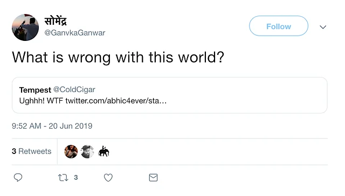Viewport: 345px width, 196px height.
Task: Click the retweet count number beside arrows
Action: (76, 177)
